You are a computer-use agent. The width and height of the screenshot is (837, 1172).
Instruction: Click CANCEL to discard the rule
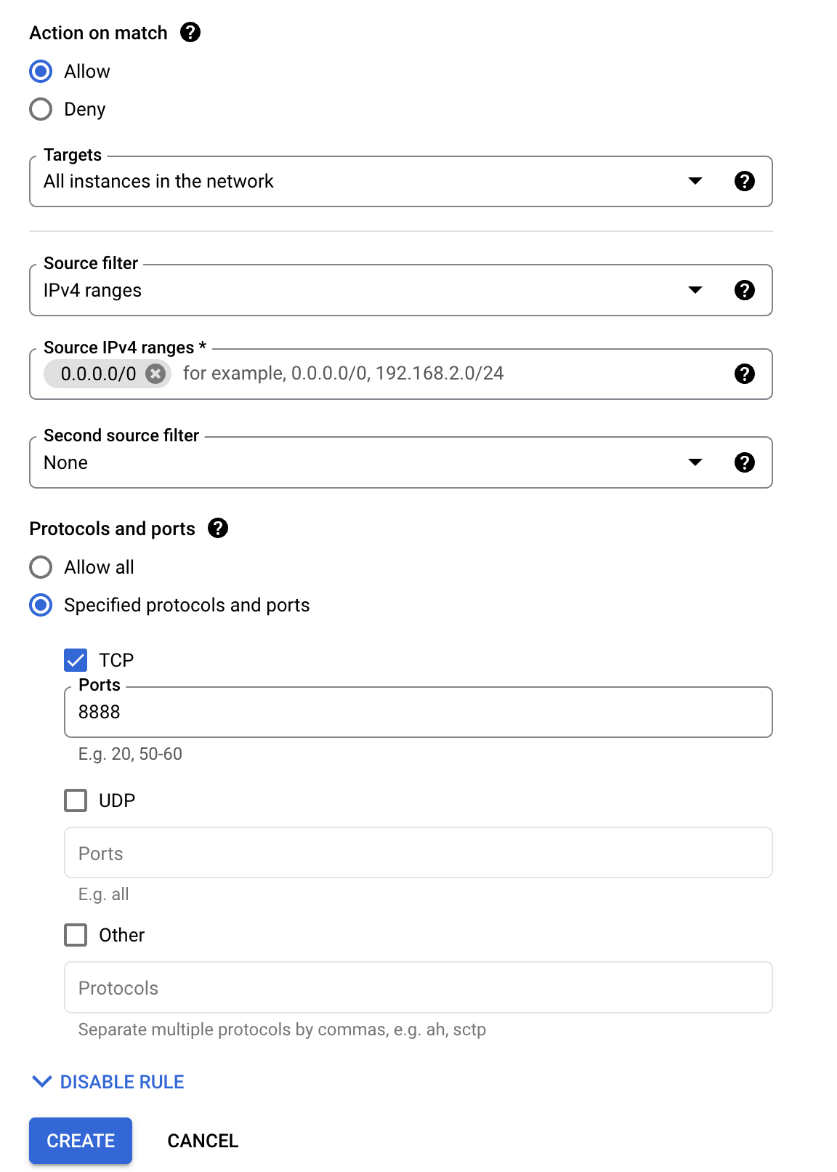pos(203,1141)
